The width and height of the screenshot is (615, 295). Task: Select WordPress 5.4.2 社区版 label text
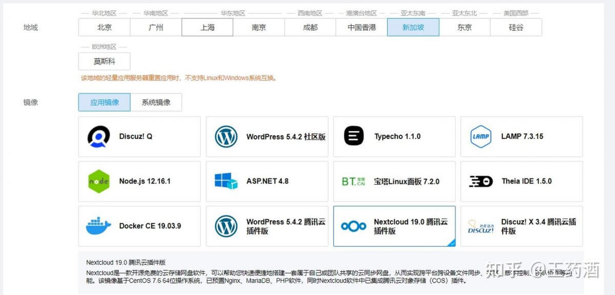tap(286, 137)
